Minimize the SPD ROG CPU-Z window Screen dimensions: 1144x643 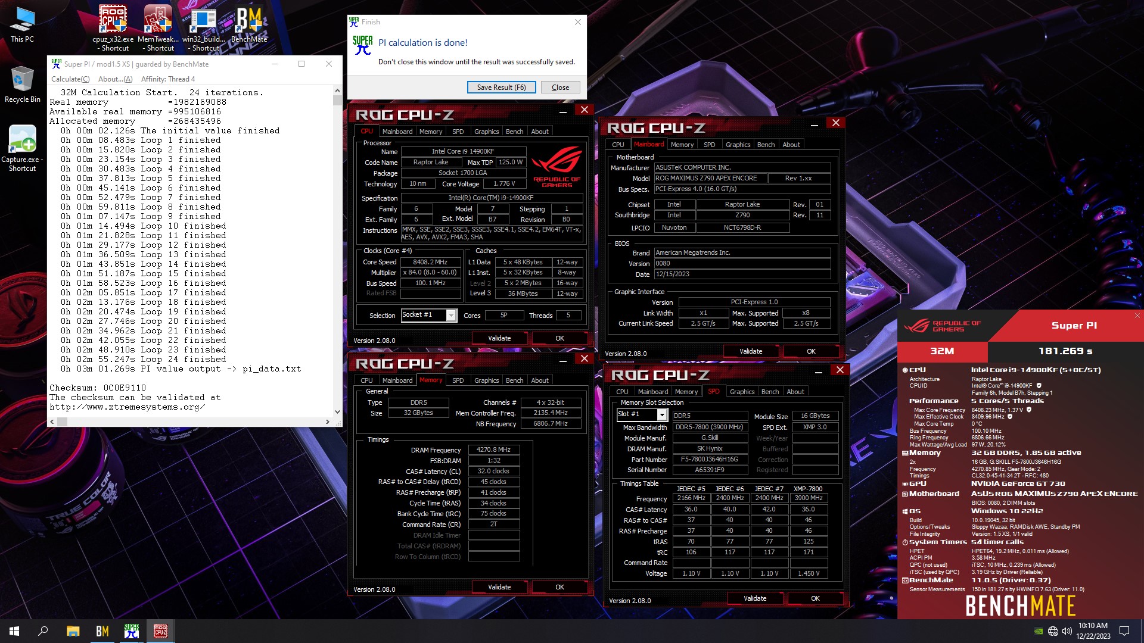pos(819,372)
